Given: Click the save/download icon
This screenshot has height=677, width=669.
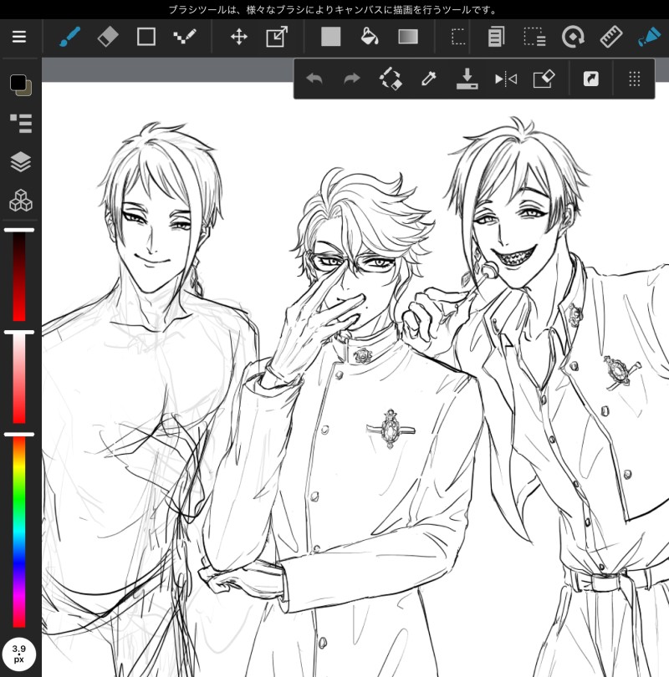Looking at the screenshot, I should coord(467,79).
